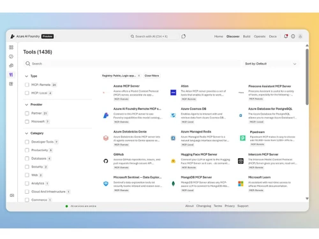Click the GitHub octocat icon

pyautogui.click(x=106, y=161)
